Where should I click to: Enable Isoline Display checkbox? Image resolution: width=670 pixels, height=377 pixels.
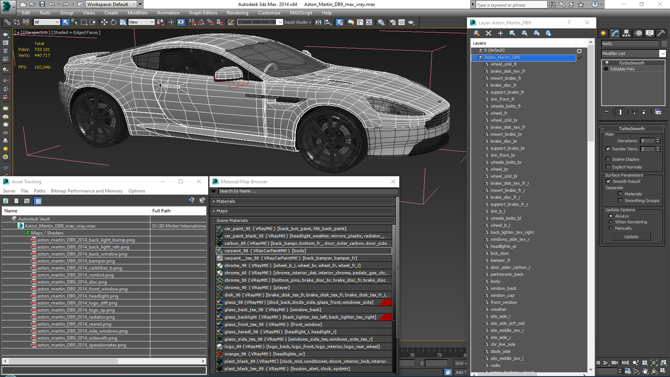pos(608,159)
